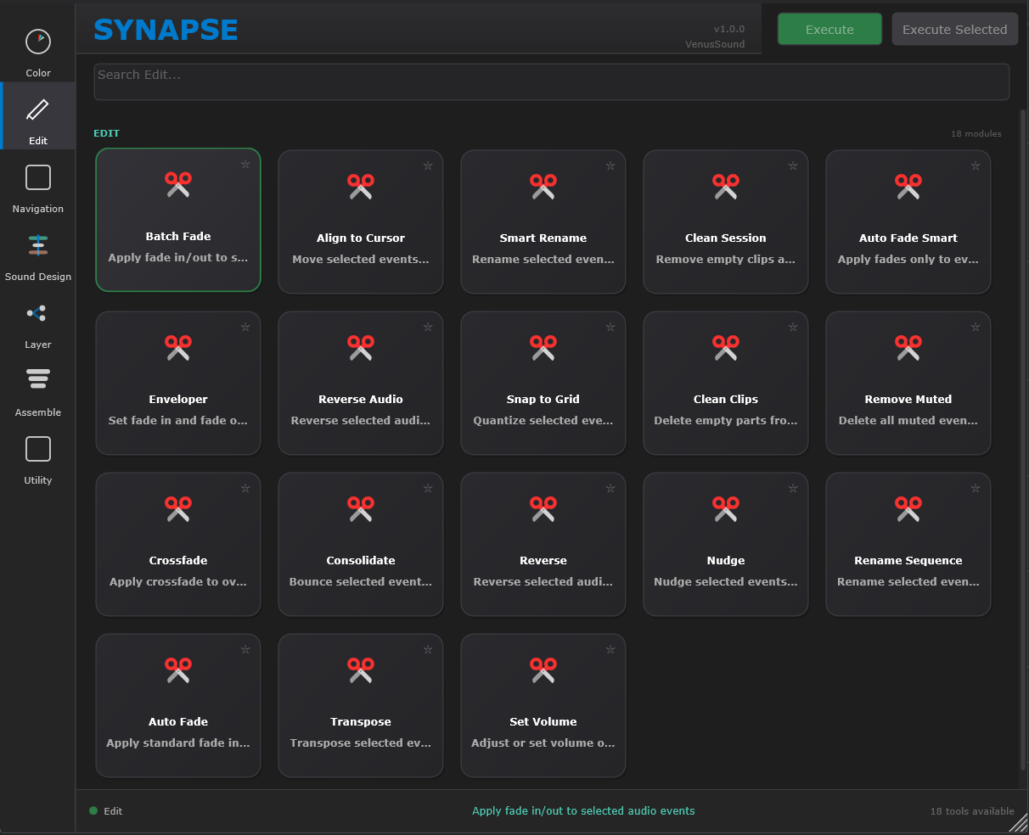The image size is (1029, 835).
Task: Click the green Execute button
Action: 829,29
